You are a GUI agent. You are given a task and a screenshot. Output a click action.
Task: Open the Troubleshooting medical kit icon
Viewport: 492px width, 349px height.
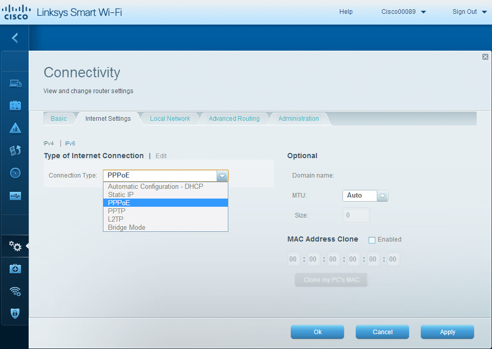(15, 269)
